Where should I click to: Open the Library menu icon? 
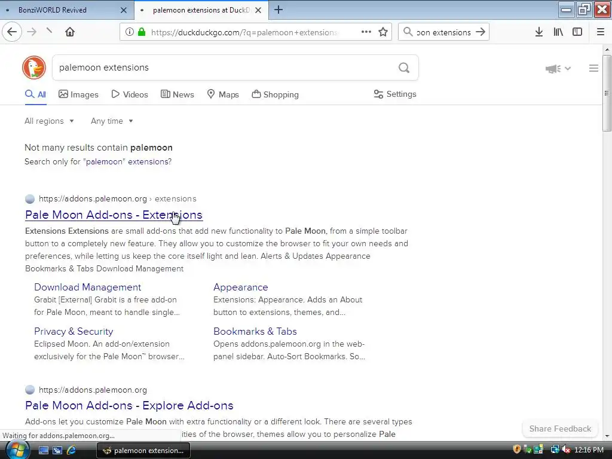click(558, 32)
